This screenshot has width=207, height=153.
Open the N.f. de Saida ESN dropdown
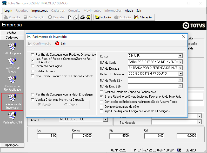[180, 80]
